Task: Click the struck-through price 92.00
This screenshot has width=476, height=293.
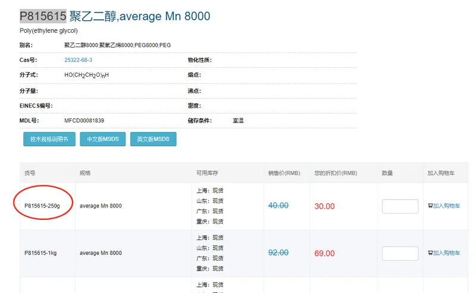Action: coord(278,253)
